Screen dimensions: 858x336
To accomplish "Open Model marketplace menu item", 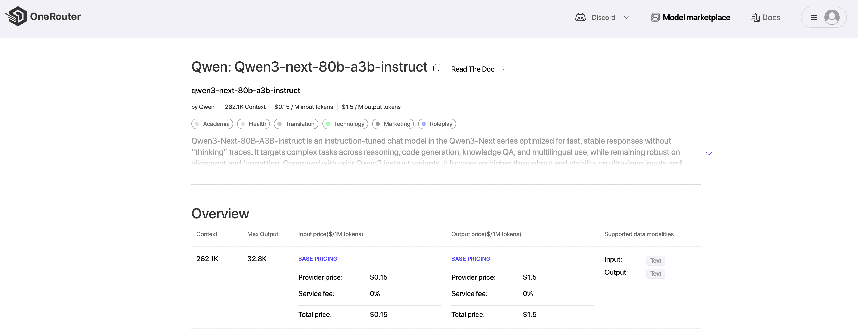I will (696, 17).
